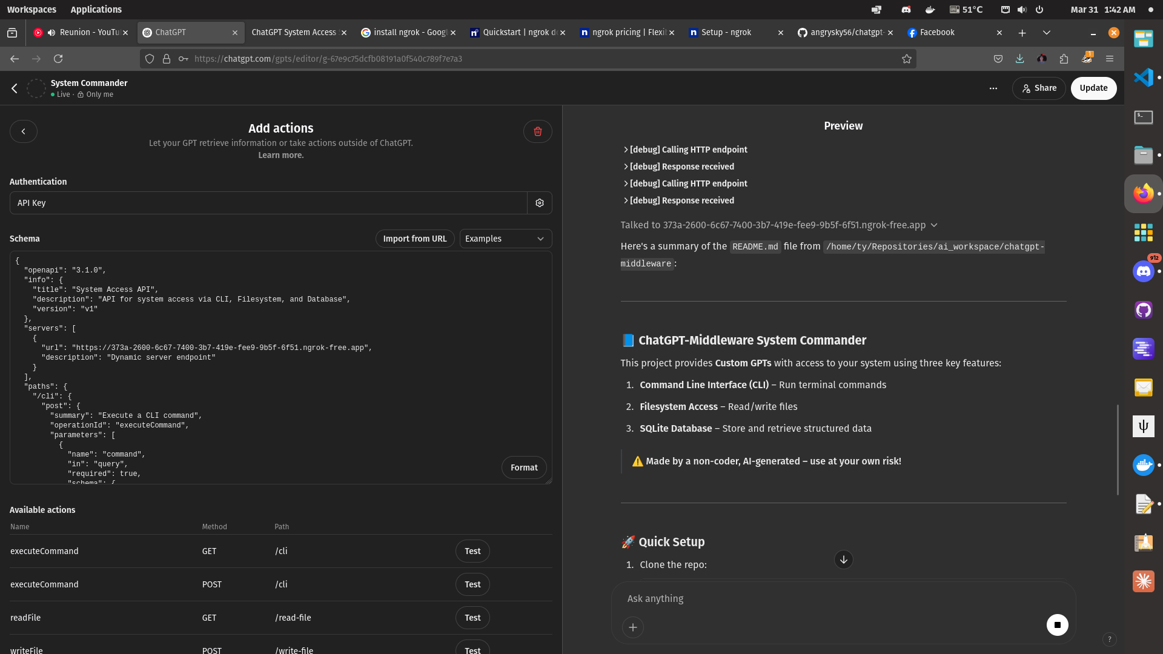Open the Applications menu in top bar
The image size is (1163, 654).
(96, 10)
